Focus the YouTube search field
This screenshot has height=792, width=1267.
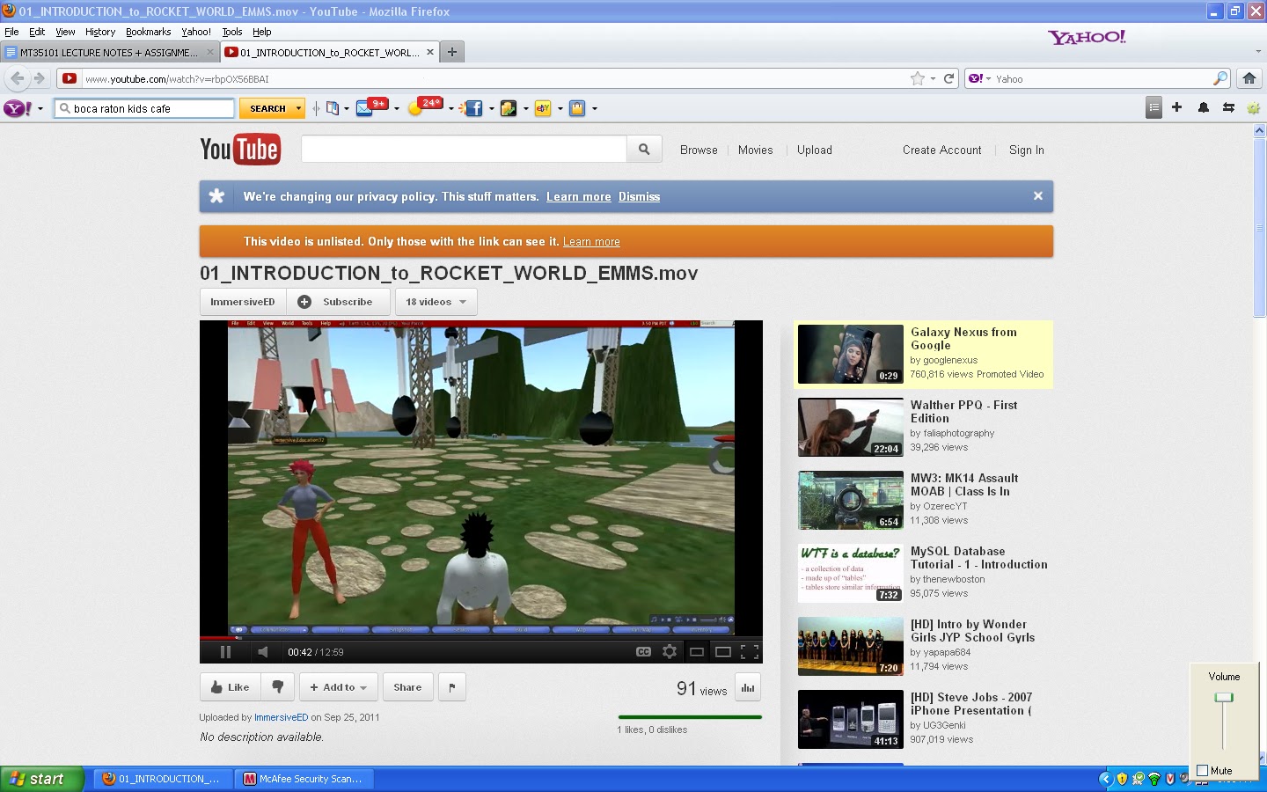[x=464, y=150]
